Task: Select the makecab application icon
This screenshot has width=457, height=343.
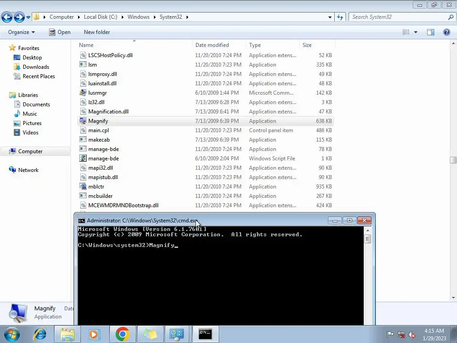Action: point(83,139)
